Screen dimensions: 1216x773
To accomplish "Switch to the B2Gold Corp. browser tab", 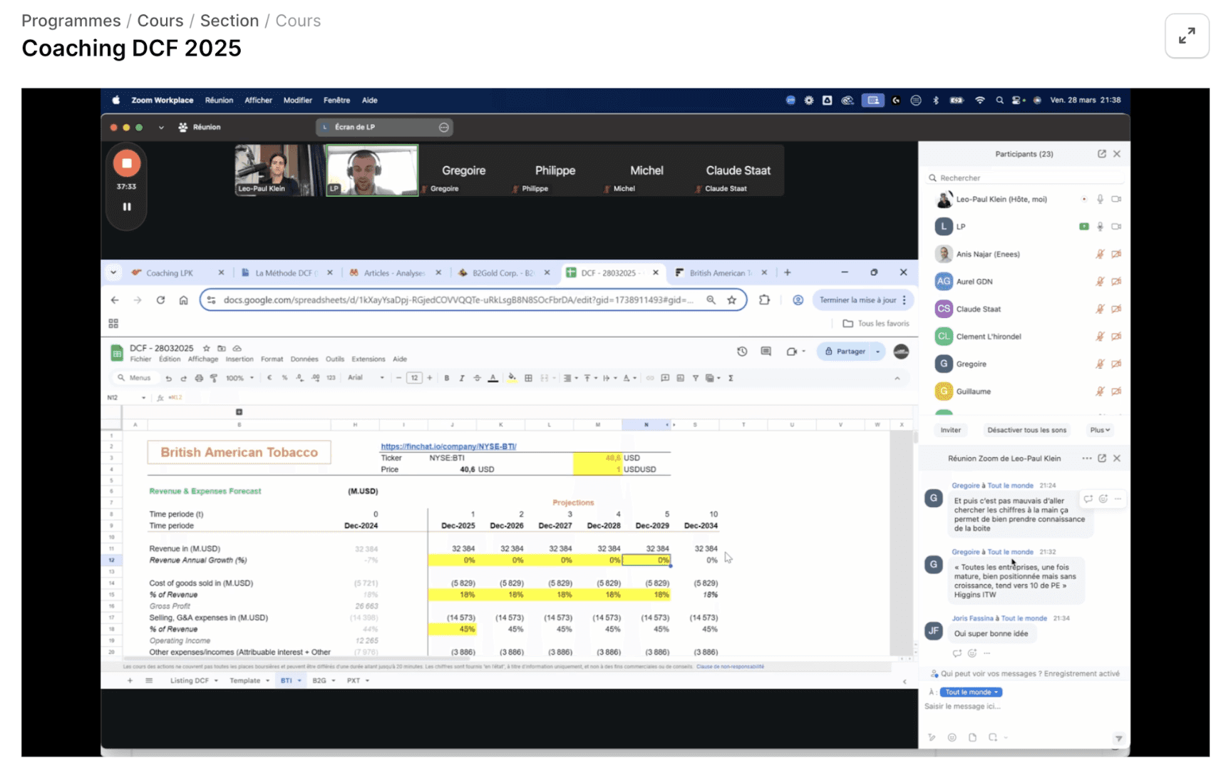I will point(503,273).
